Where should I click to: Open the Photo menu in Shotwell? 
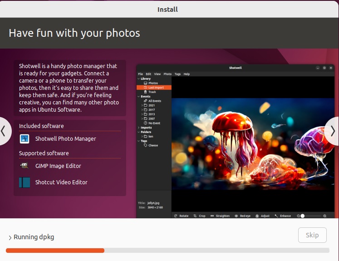[167, 74]
